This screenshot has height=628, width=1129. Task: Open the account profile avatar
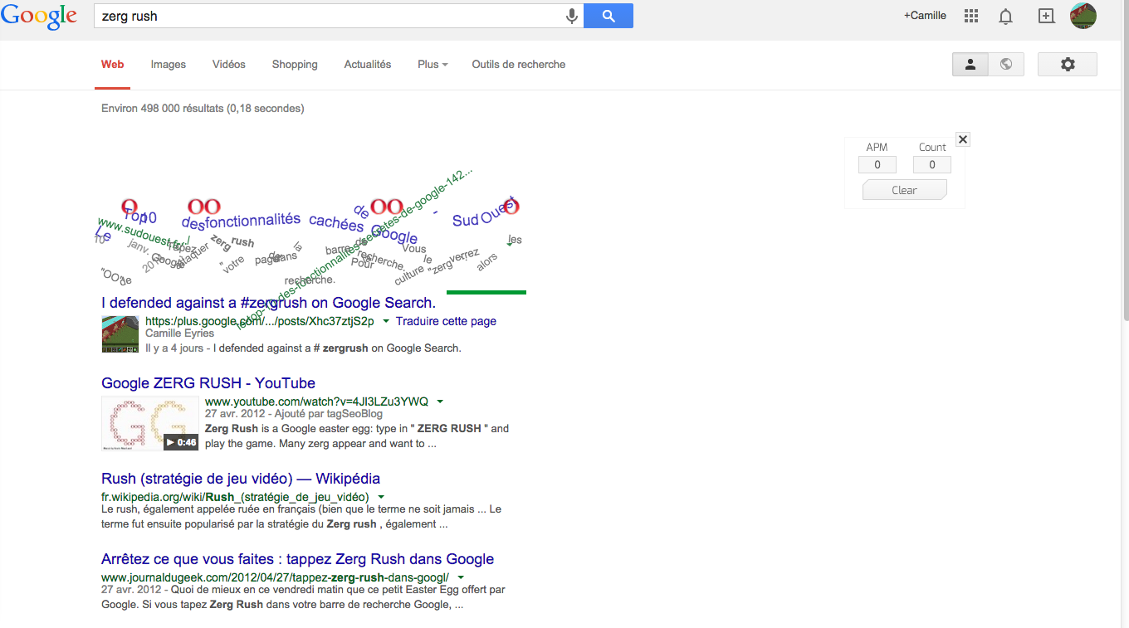(x=1083, y=16)
